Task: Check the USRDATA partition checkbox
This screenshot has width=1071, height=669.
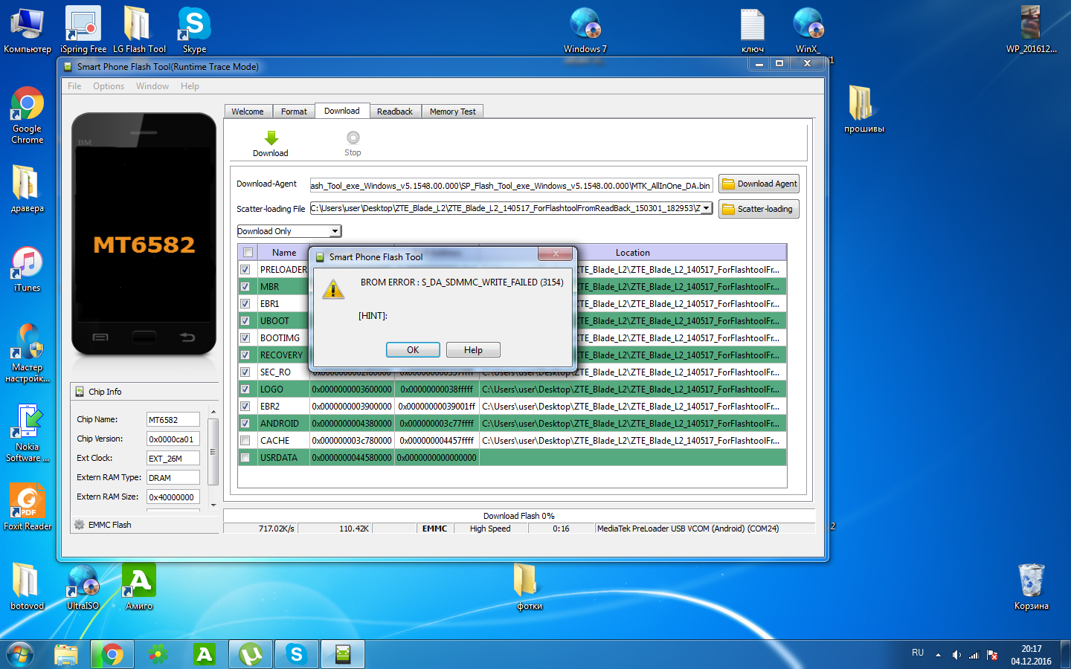Action: [x=245, y=458]
